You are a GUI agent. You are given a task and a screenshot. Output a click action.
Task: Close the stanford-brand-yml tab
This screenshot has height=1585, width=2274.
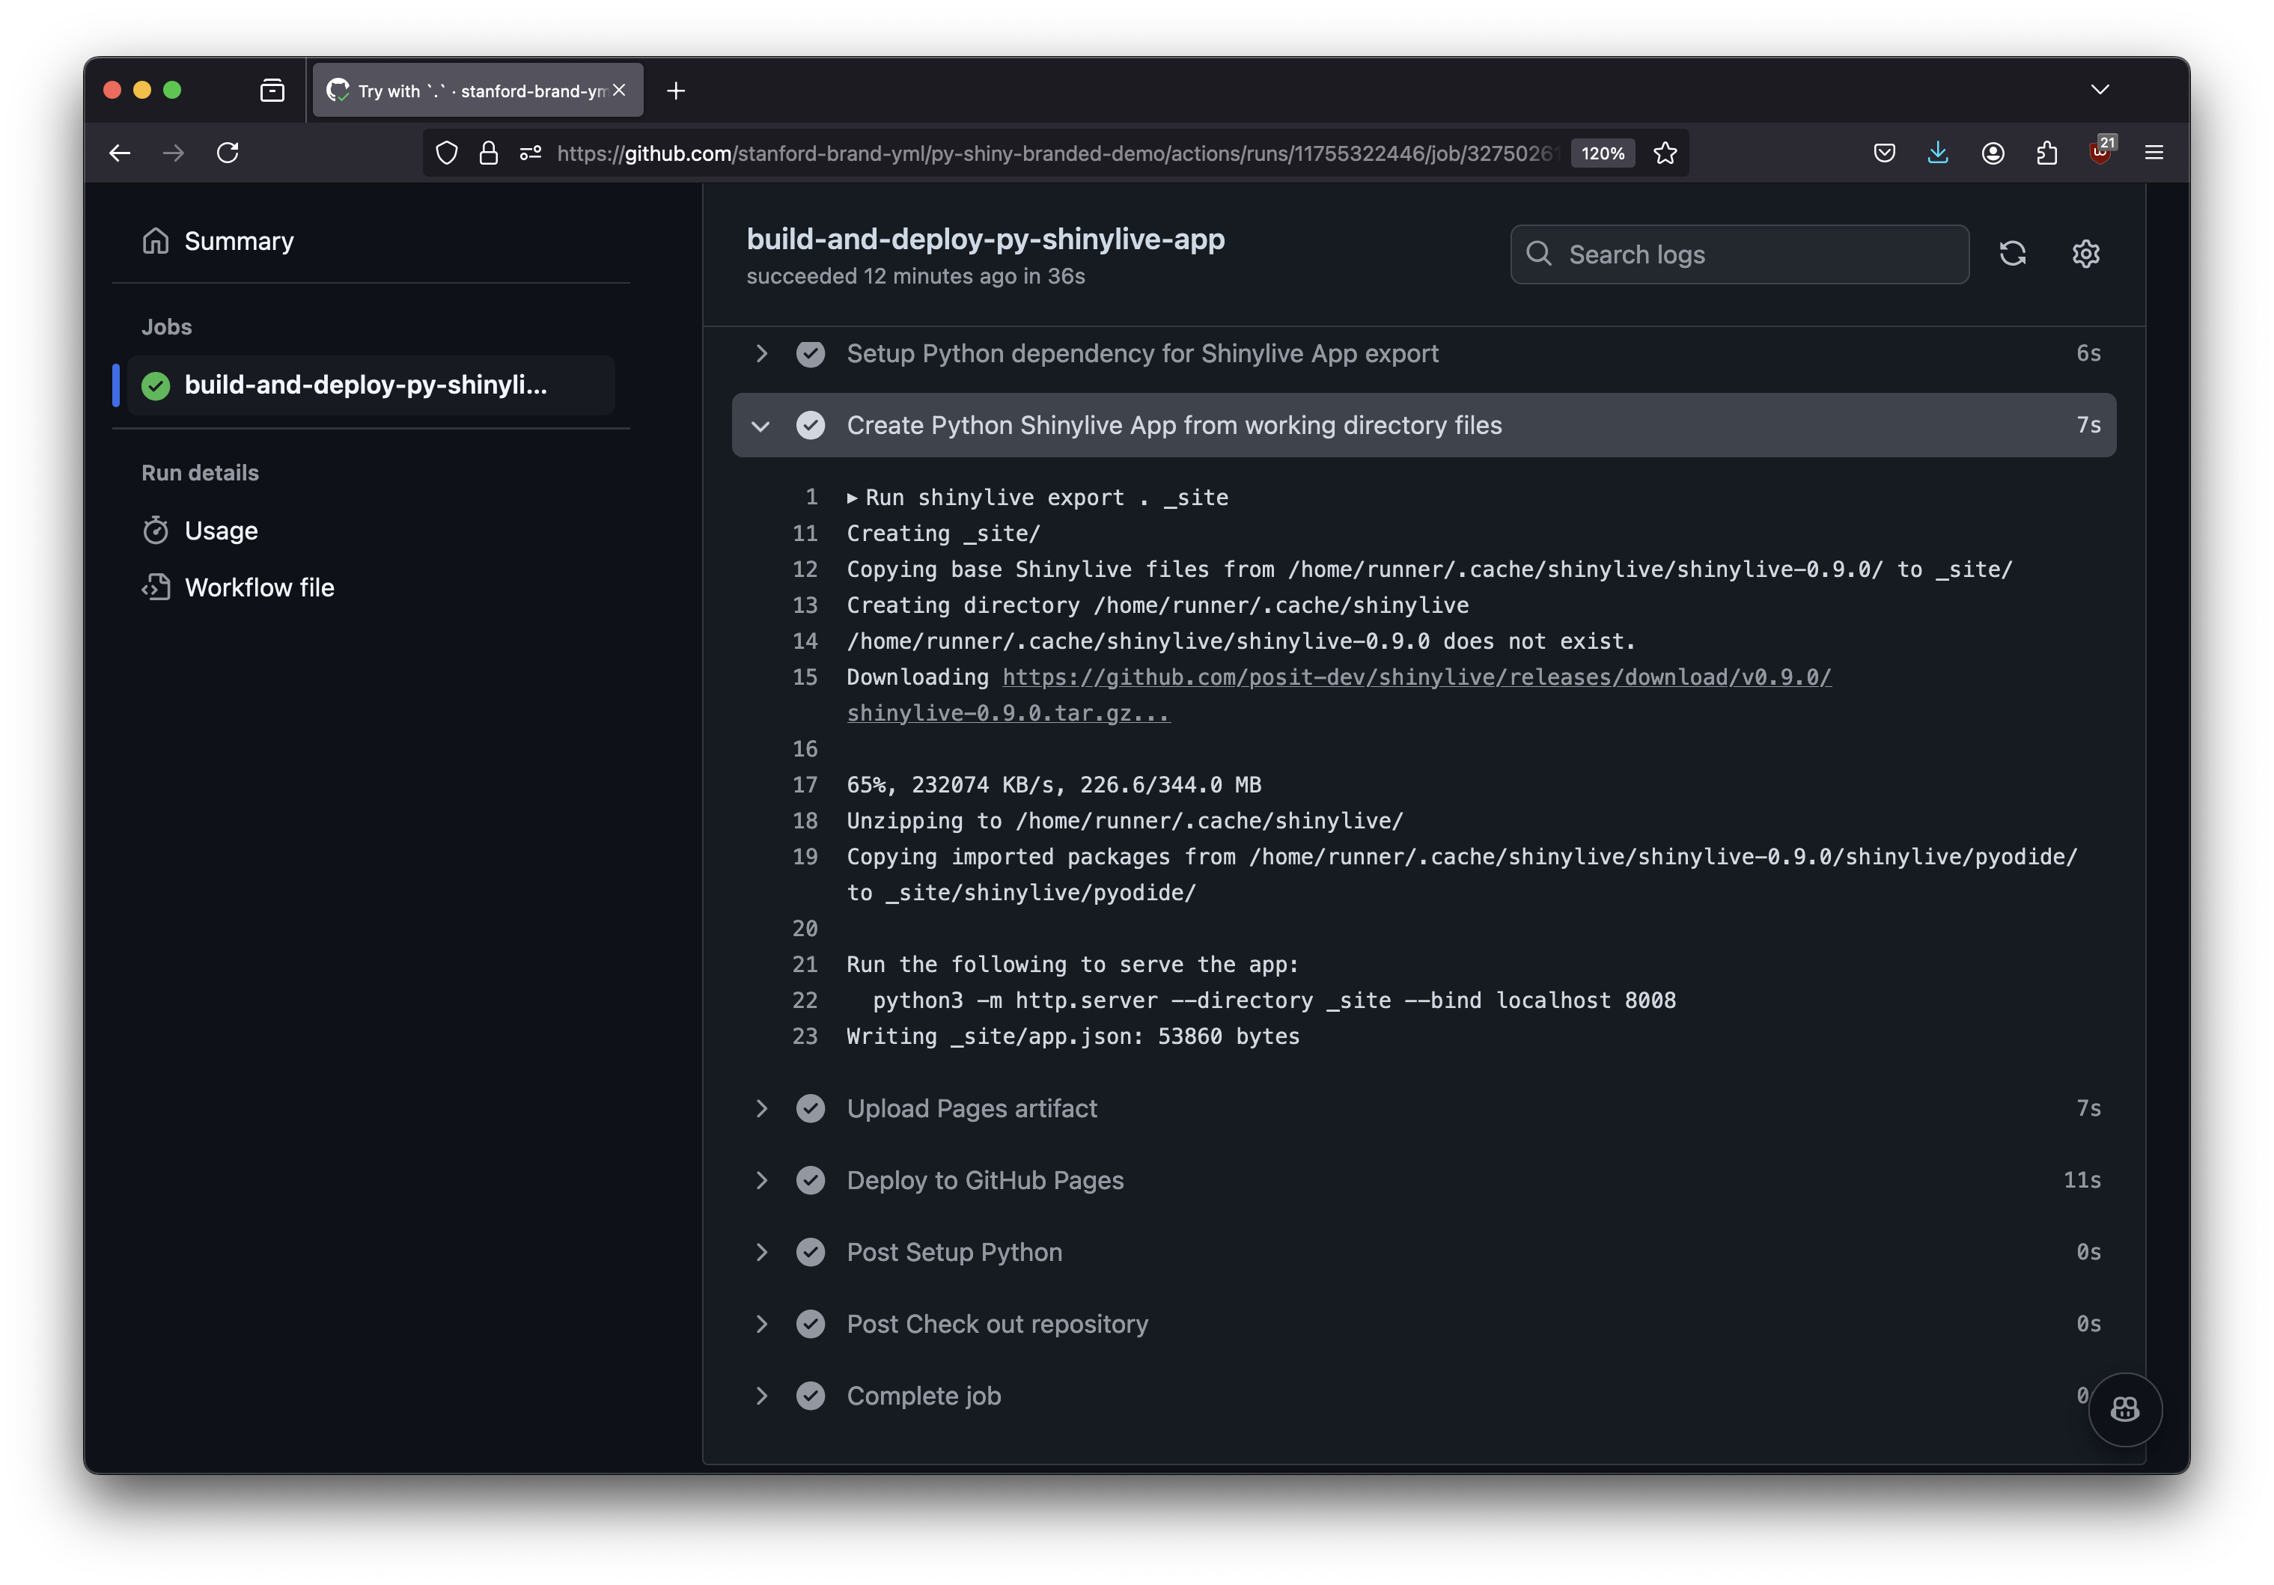620,90
